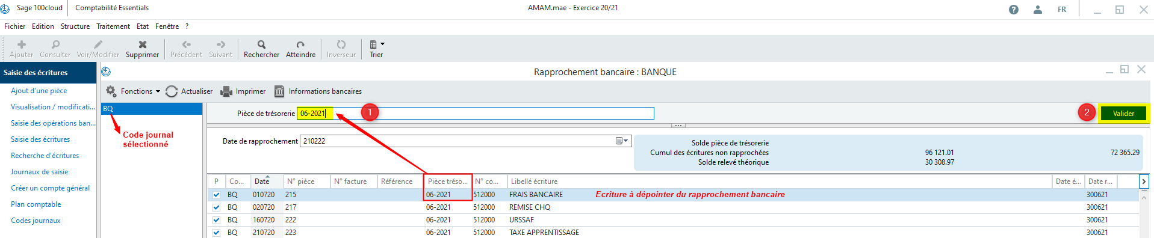The height and width of the screenshot is (238, 1154).
Task: Click the P column header
Action: (x=216, y=182)
